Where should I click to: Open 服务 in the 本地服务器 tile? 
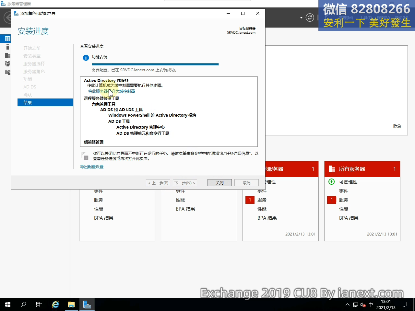pos(262,200)
